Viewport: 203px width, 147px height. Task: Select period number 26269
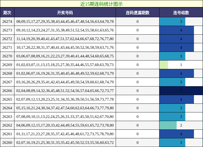click(7, 65)
